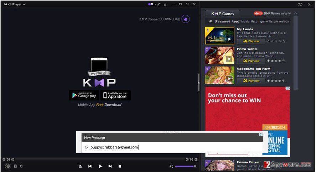Viewport: 316px width, 172px height.
Task: Click Prime World star rating
Action: 276,61
